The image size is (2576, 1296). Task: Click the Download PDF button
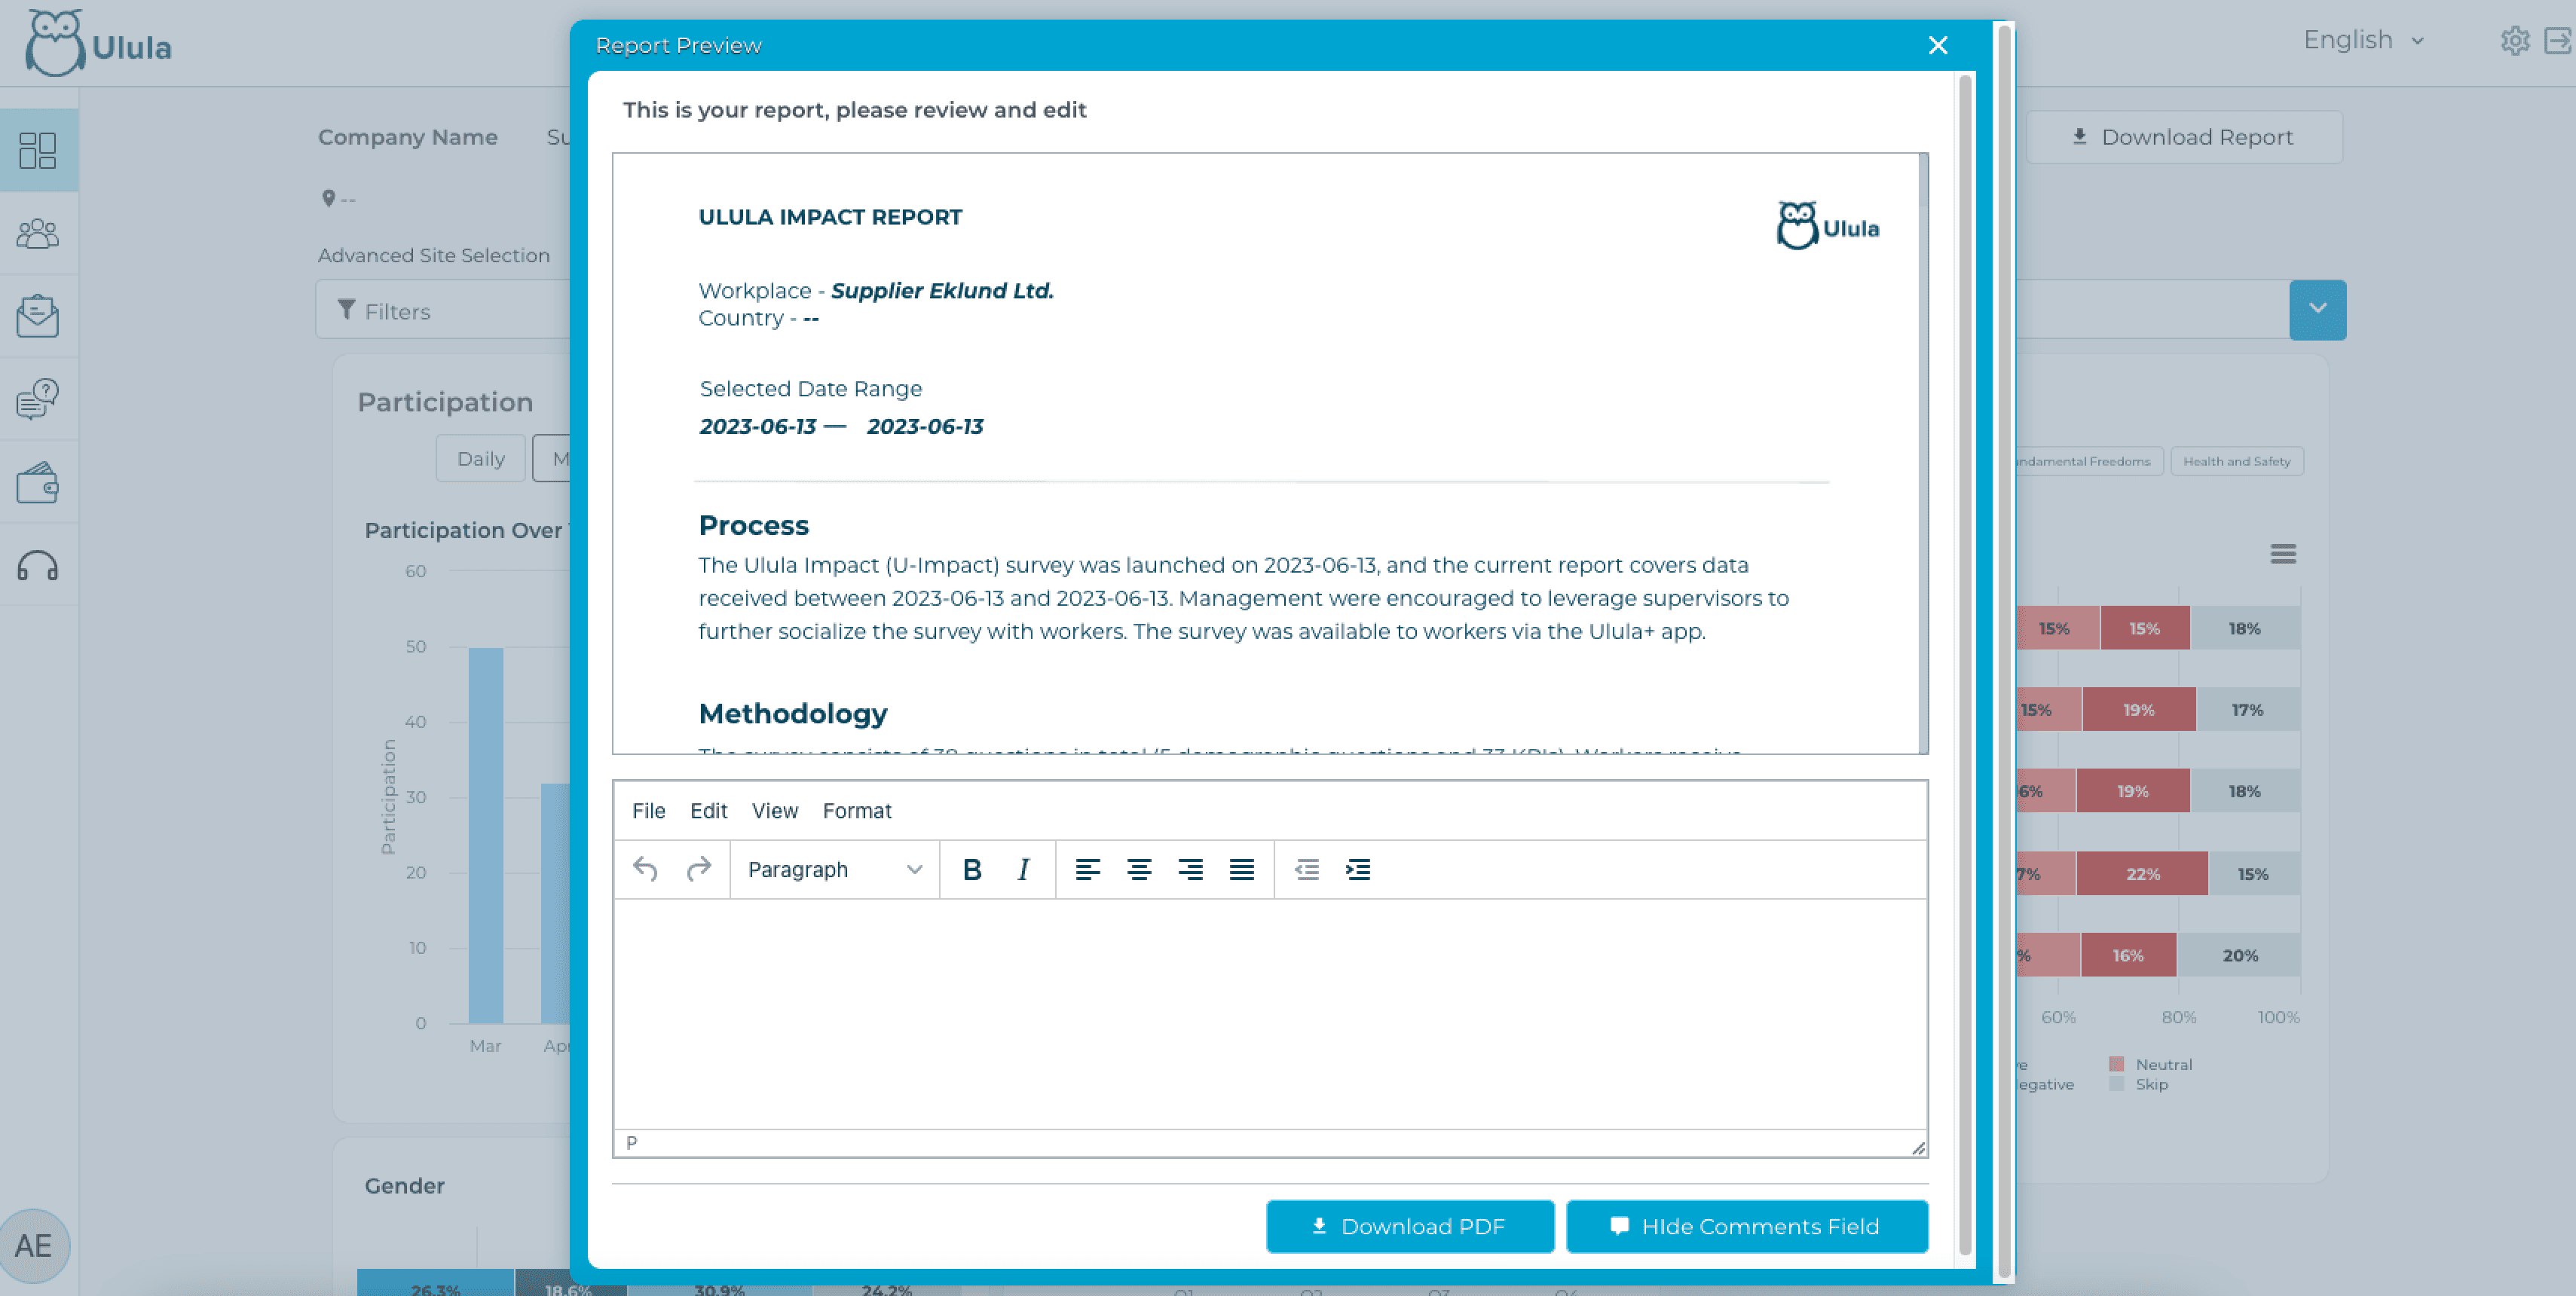click(1409, 1226)
